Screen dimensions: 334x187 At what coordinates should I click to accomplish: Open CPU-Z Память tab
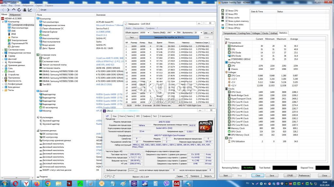click(x=130, y=116)
